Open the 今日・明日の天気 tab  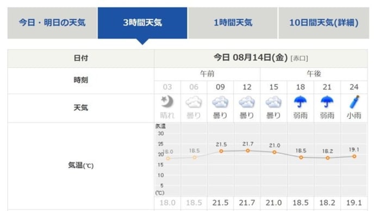coord(52,23)
